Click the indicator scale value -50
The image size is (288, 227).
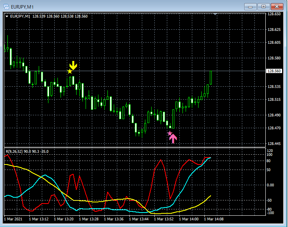click(x=269, y=200)
